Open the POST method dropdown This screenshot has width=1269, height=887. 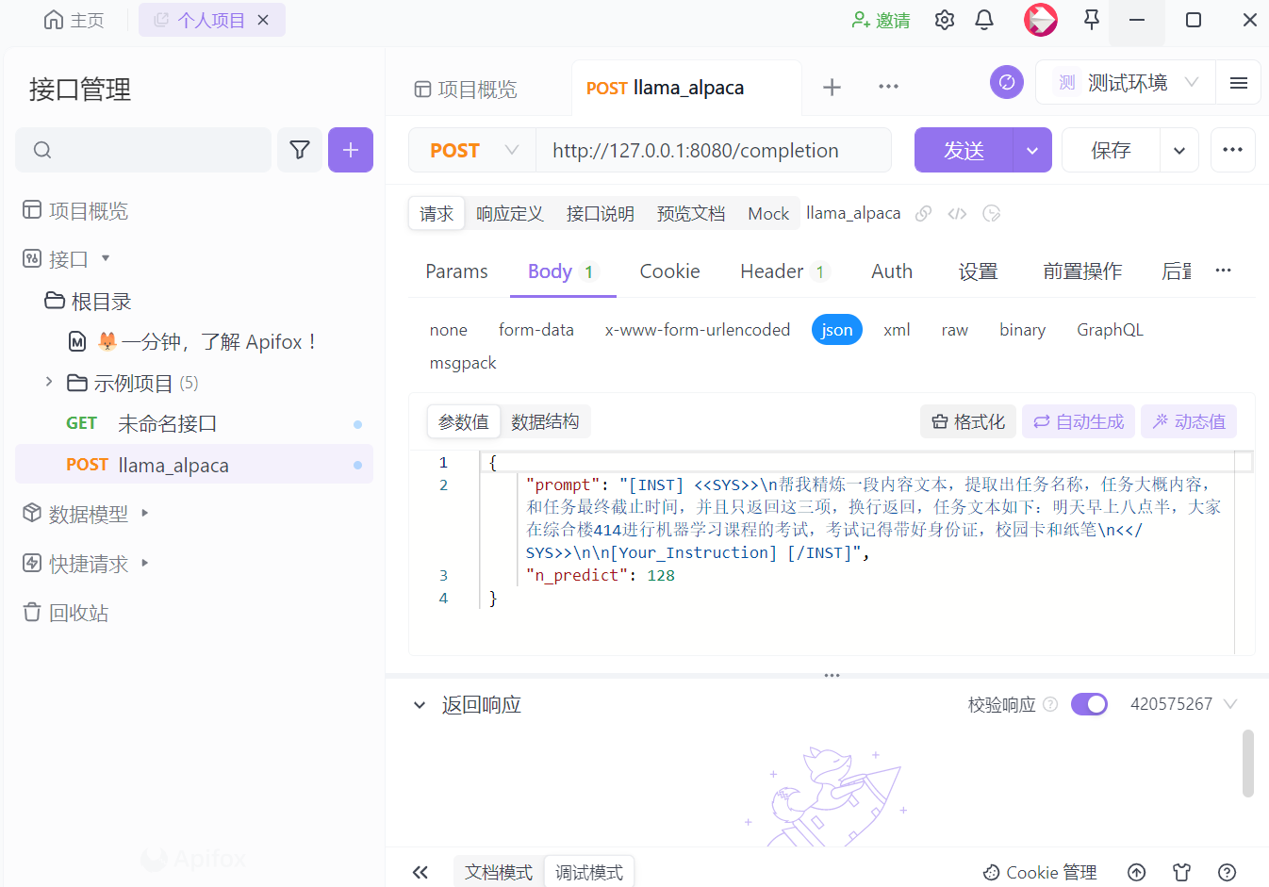point(473,151)
